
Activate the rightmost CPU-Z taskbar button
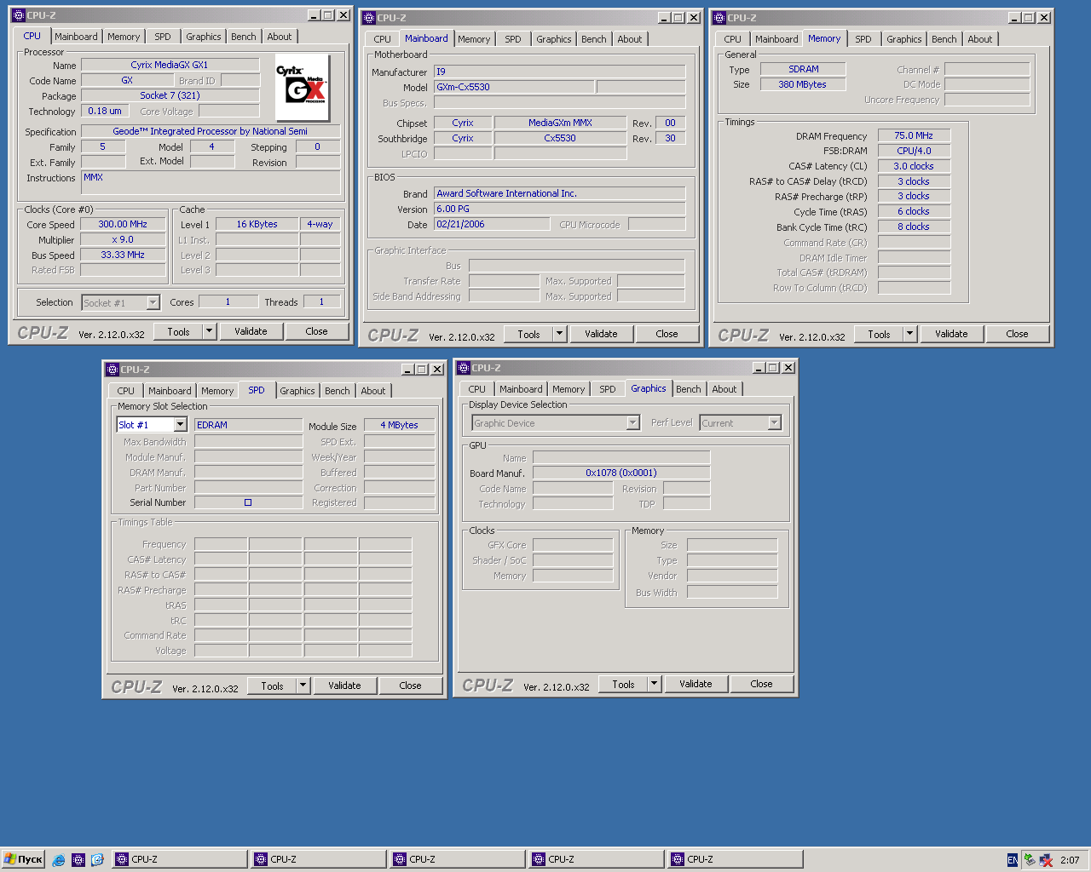point(735,860)
